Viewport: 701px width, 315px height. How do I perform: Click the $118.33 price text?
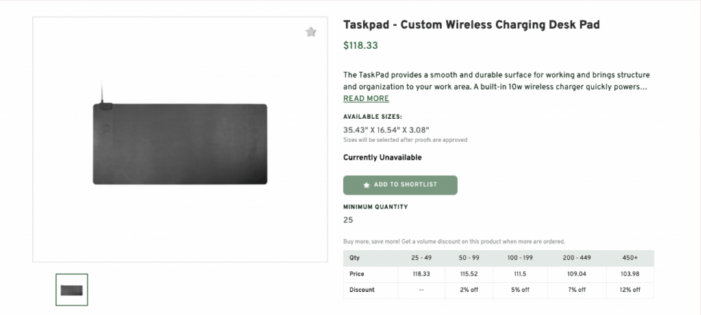360,46
